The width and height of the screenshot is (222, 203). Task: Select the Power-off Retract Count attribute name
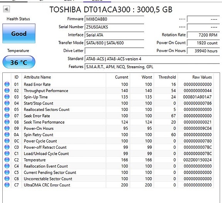click(x=45, y=147)
